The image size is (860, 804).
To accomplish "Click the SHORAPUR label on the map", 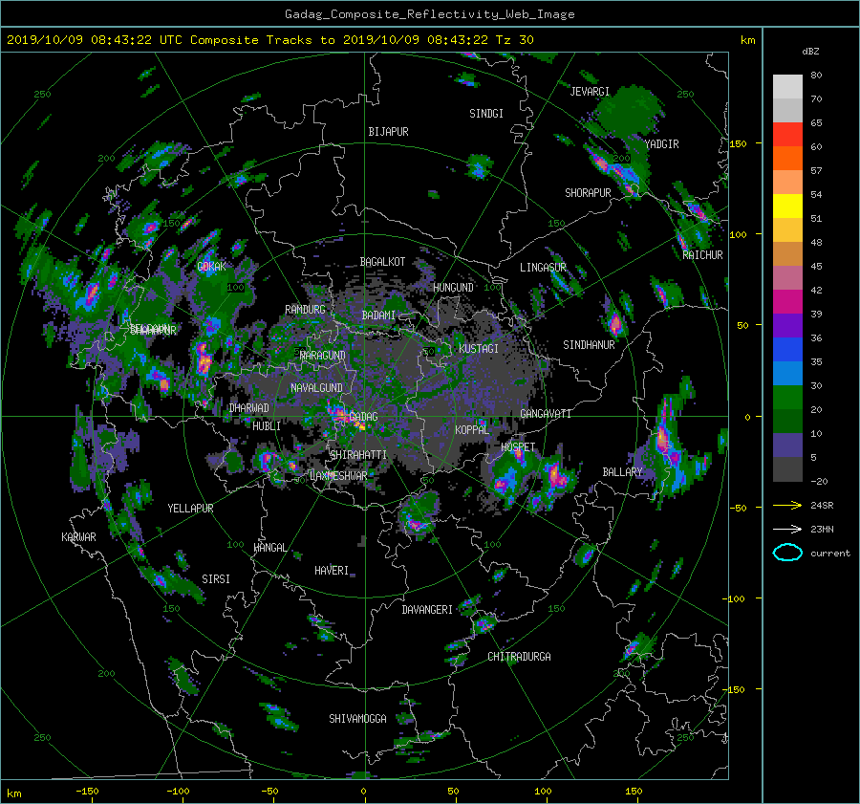I will pyautogui.click(x=588, y=192).
